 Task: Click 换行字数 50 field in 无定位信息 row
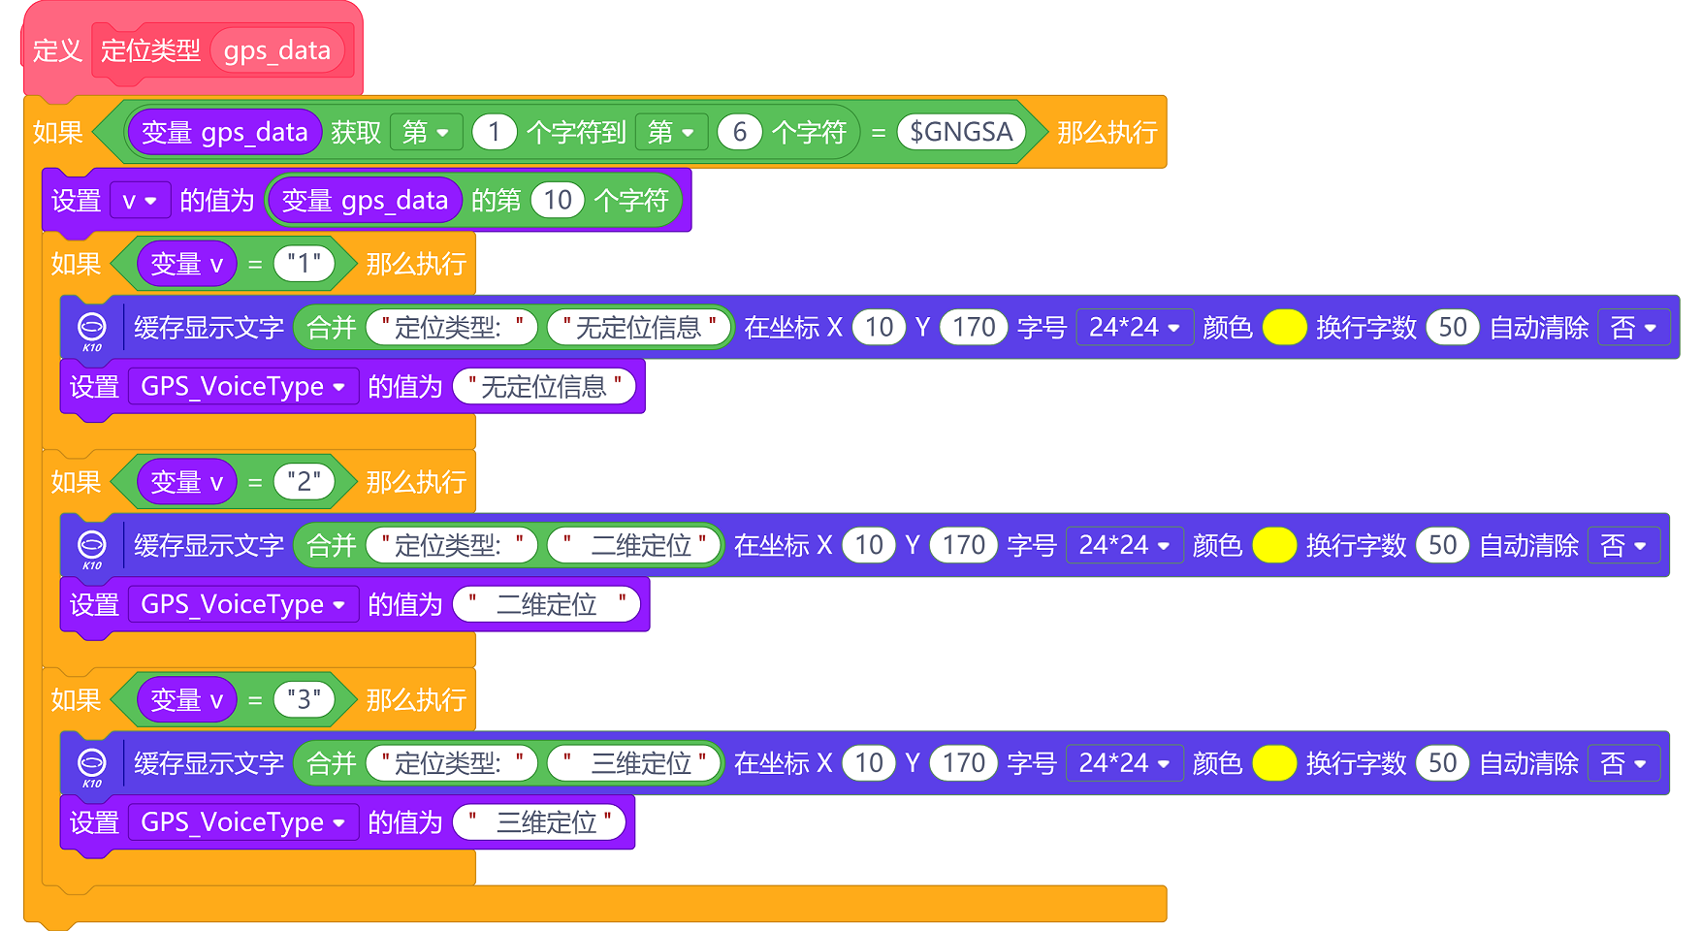tap(1453, 328)
